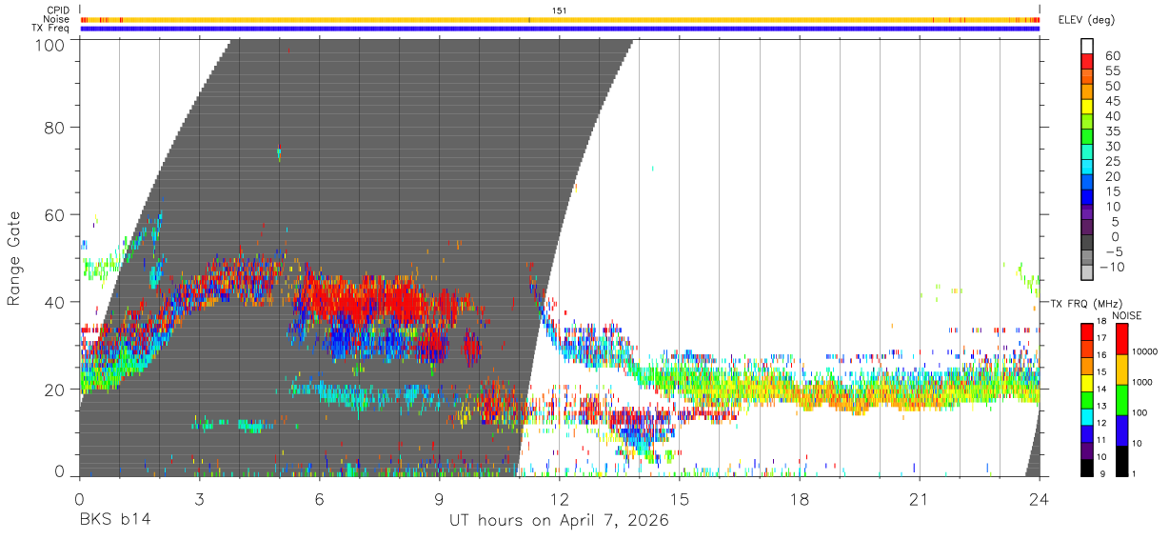Click time axis label 15
This screenshot has height=540, width=1169.
(680, 499)
